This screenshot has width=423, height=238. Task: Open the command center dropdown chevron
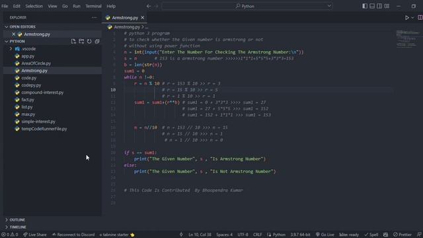coord(329,6)
